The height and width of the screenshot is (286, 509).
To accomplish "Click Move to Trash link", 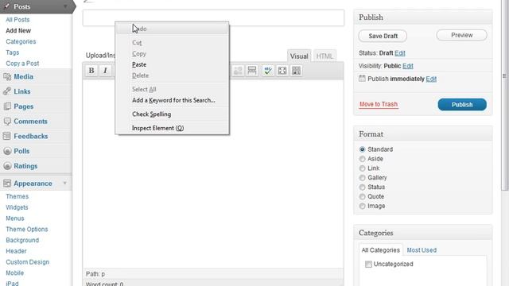I will [379, 104].
